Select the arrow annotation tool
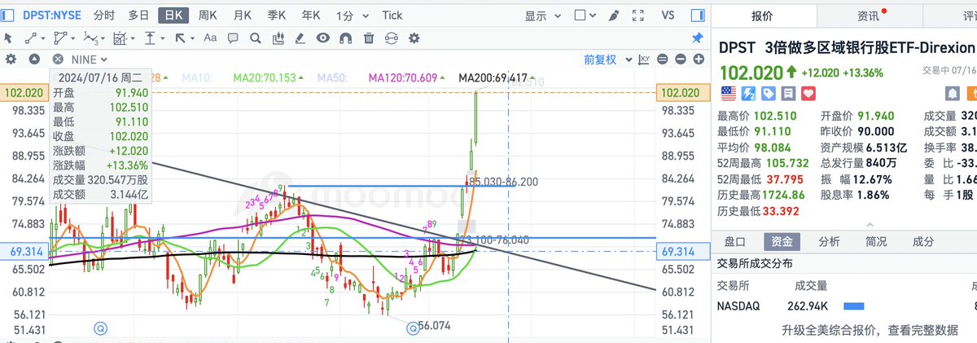This screenshot has width=977, height=343. (x=180, y=37)
